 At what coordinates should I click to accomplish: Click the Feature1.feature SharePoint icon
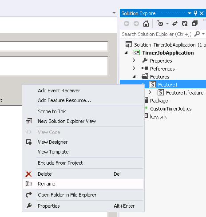pyautogui.click(x=161, y=92)
